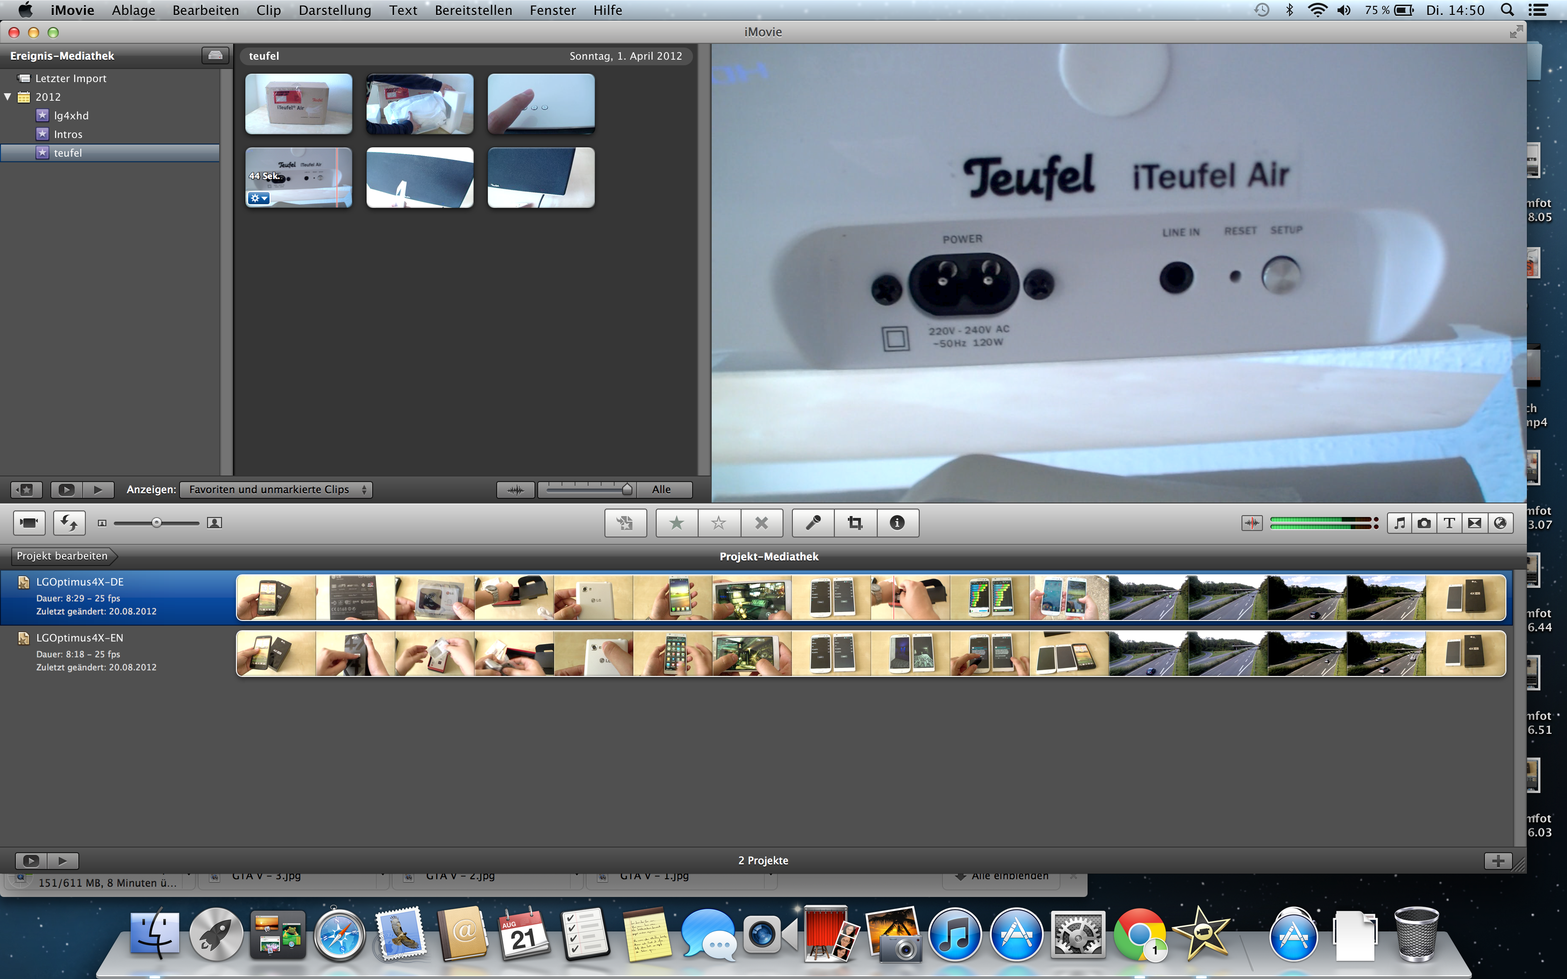Open iTunes from the Dock
1567x979 pixels.
pos(955,935)
